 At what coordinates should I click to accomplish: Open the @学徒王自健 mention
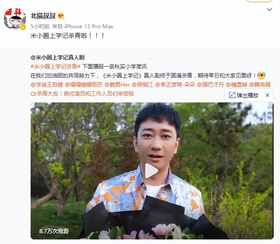tap(47, 85)
